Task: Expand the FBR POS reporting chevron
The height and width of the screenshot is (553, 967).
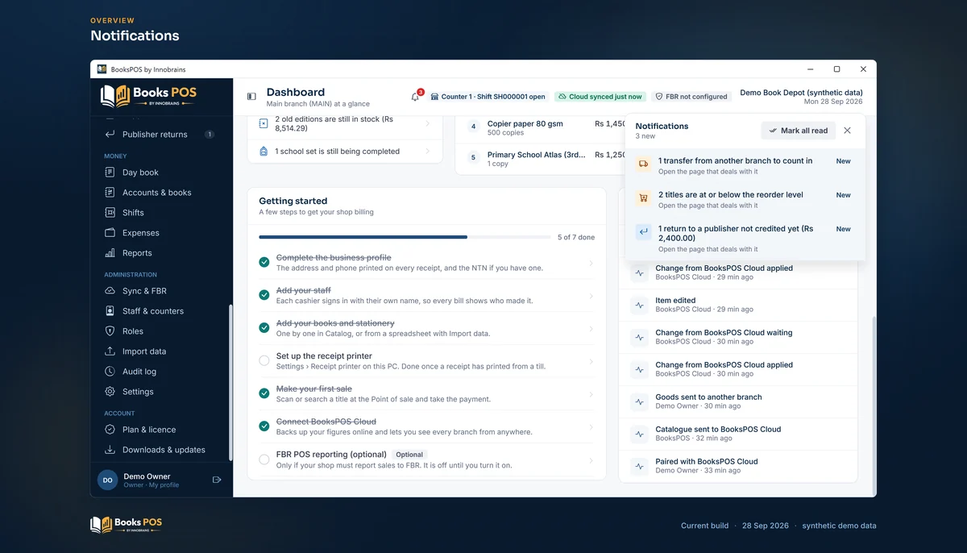Action: click(591, 460)
